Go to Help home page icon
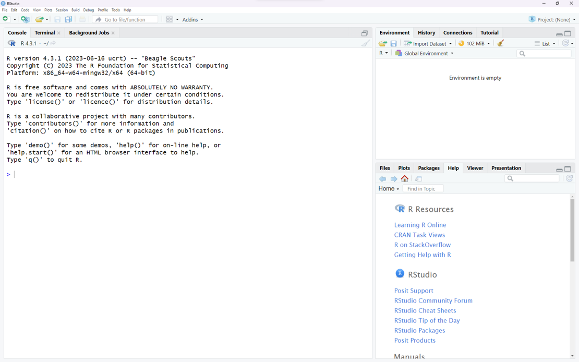The width and height of the screenshot is (579, 362). click(x=405, y=179)
